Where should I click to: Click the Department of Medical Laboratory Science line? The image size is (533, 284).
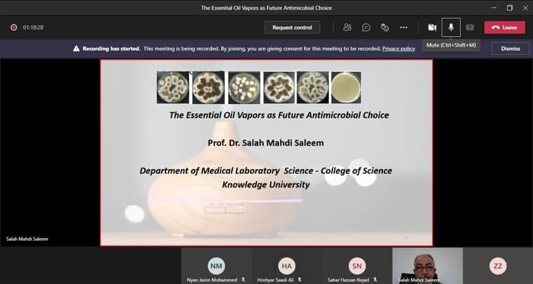point(266,170)
